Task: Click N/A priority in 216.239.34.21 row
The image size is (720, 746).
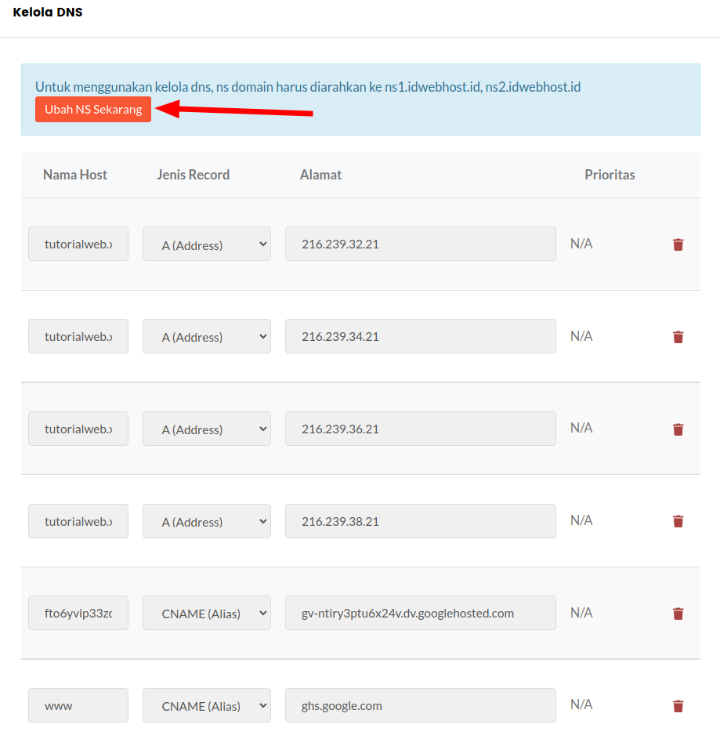Action: 581,336
